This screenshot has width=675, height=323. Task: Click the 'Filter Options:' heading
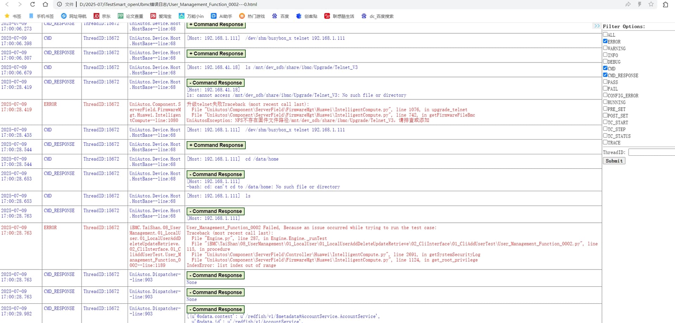624,26
